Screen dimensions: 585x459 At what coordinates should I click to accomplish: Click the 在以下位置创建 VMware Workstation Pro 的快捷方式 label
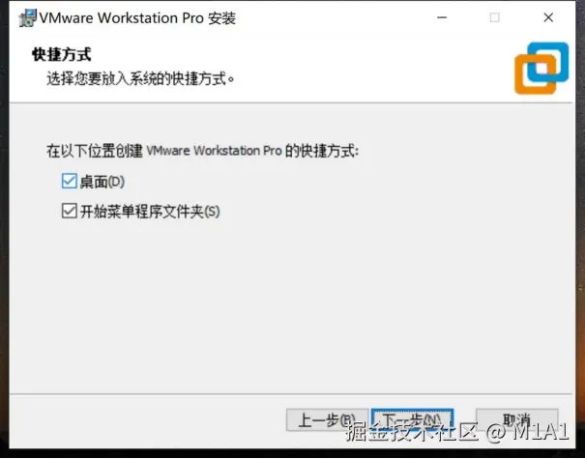(203, 151)
